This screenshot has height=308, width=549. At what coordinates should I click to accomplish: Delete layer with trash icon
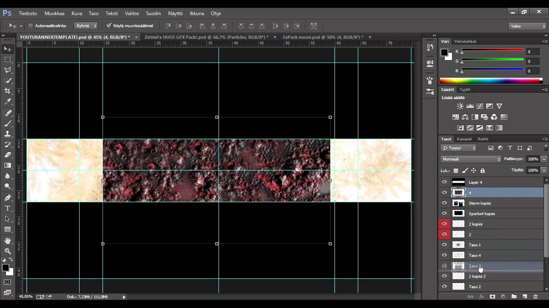point(535,296)
